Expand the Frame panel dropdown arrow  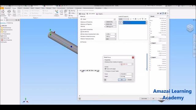tap(38, 18)
